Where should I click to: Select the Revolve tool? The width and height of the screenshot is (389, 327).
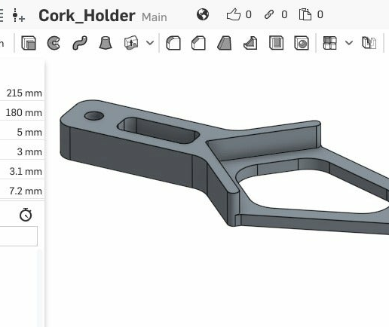pos(54,43)
